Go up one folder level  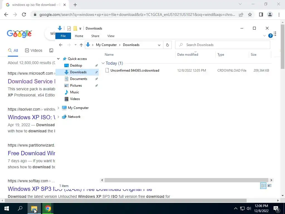[x=81, y=45]
